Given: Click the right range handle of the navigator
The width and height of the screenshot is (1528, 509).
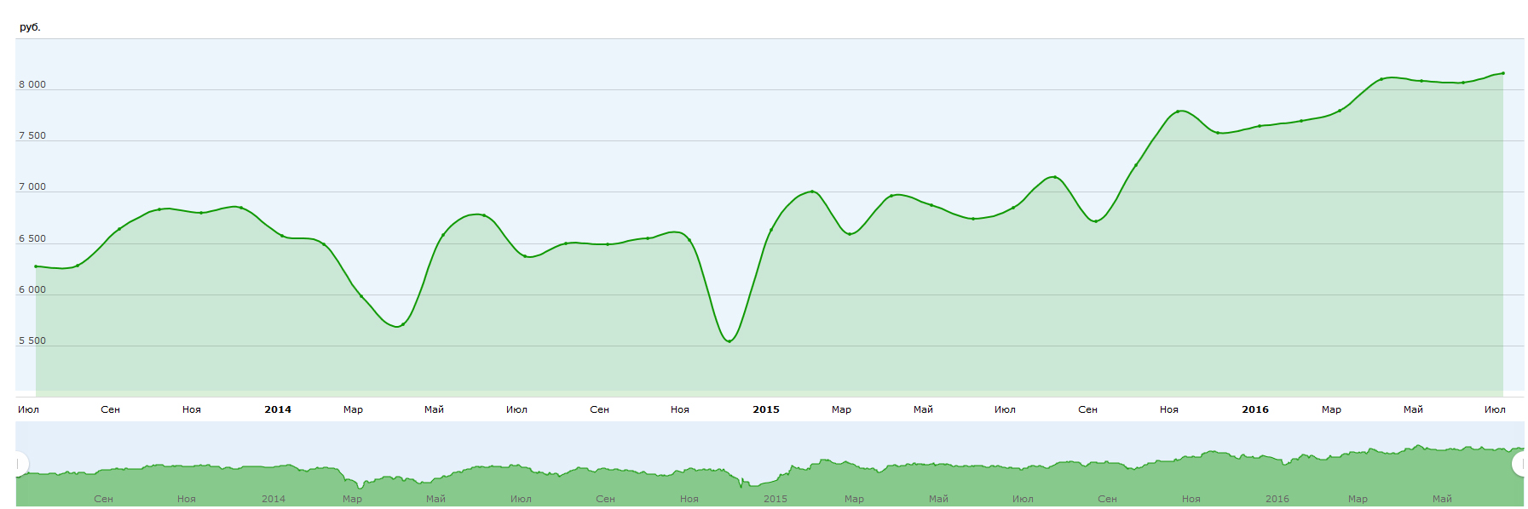Looking at the screenshot, I should [1520, 464].
